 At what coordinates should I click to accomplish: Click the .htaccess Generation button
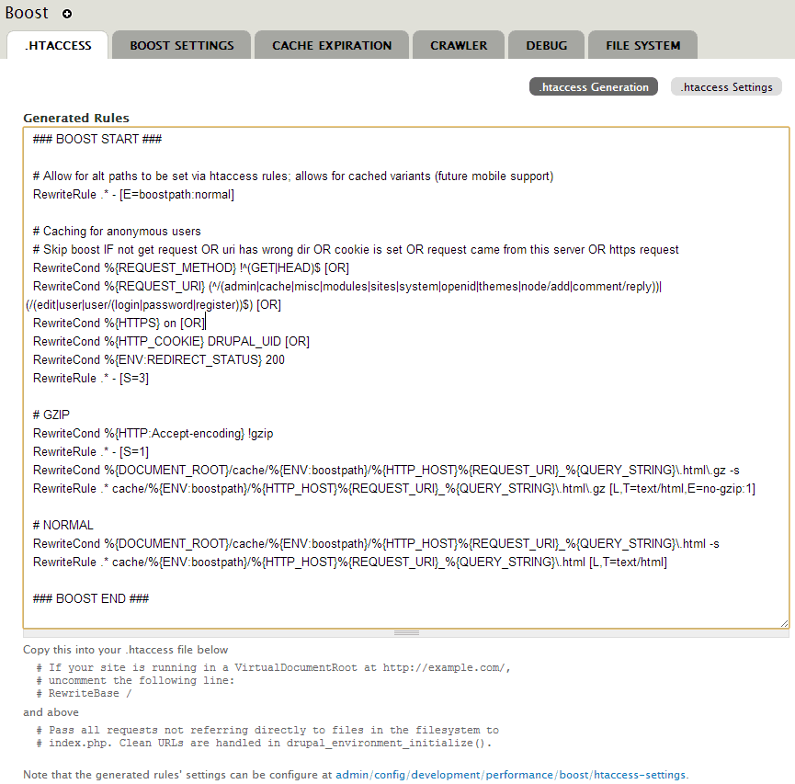point(593,85)
